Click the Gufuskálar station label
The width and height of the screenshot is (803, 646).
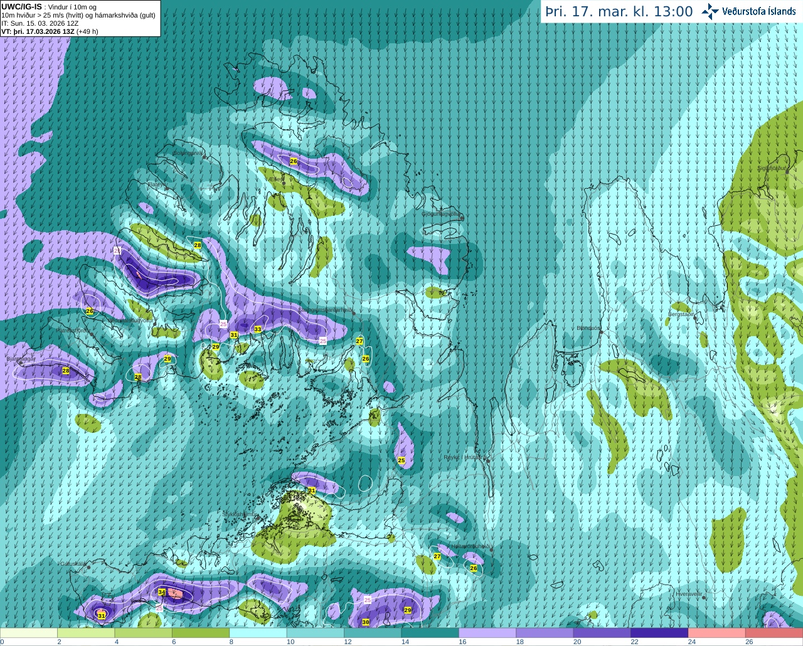[73, 564]
